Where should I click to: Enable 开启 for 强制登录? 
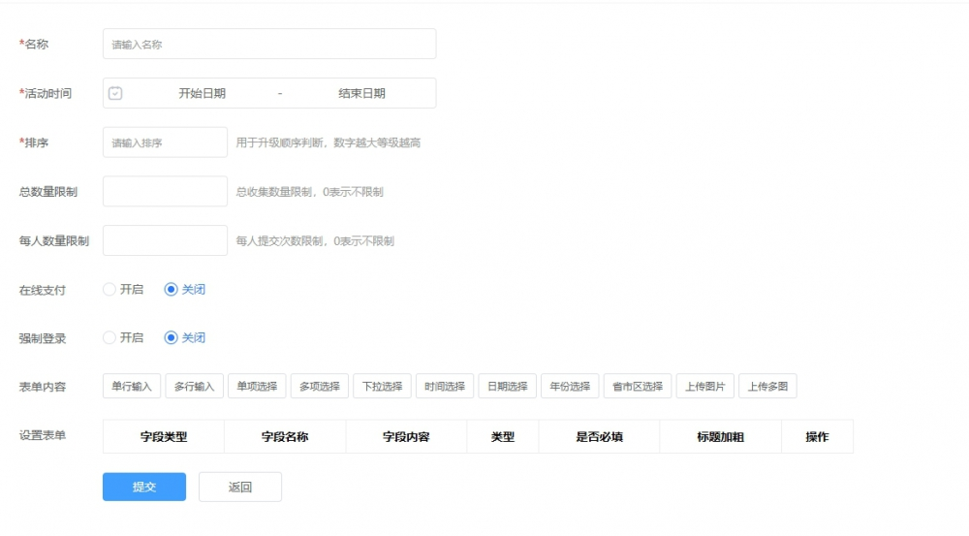coord(109,338)
